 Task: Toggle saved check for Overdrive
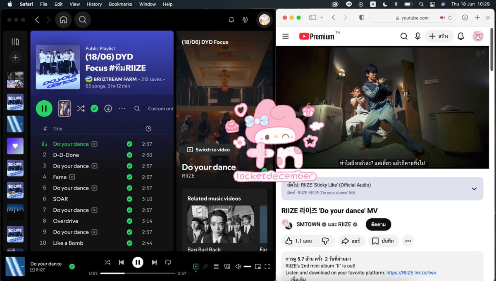[x=129, y=221]
